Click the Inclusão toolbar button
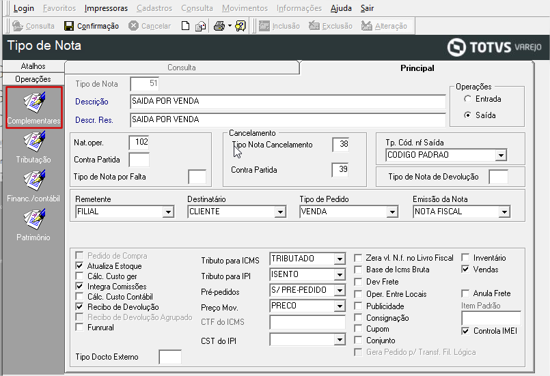 coord(279,26)
